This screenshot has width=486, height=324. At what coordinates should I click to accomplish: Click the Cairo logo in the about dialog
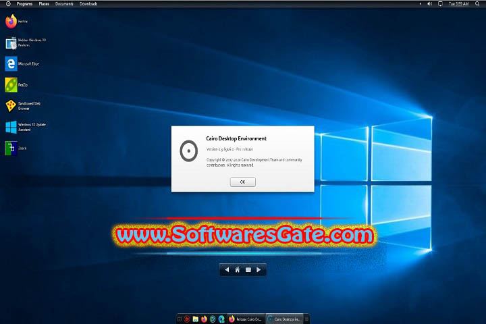pos(188,151)
